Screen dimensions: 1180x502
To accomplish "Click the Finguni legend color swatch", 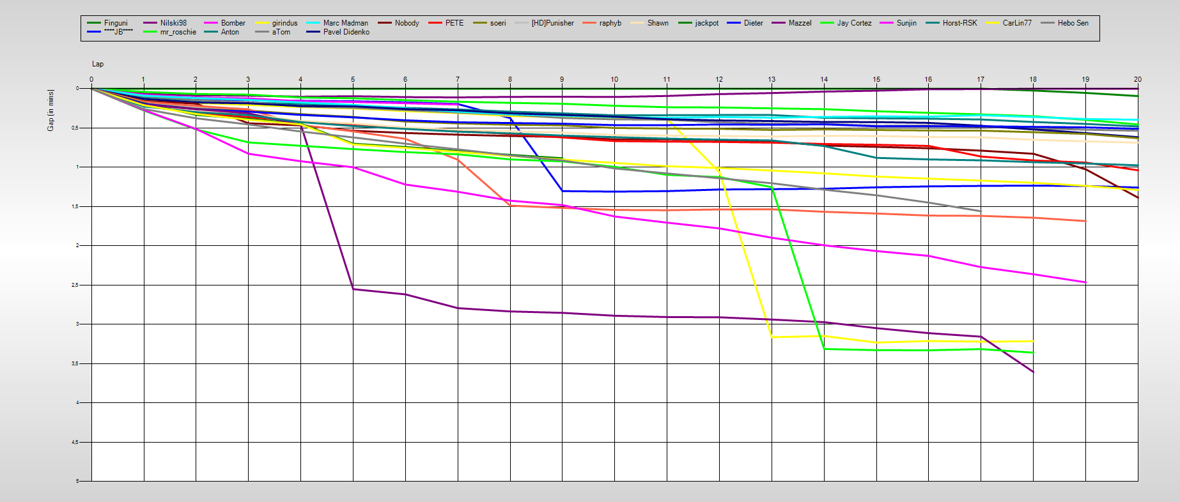I will point(94,23).
